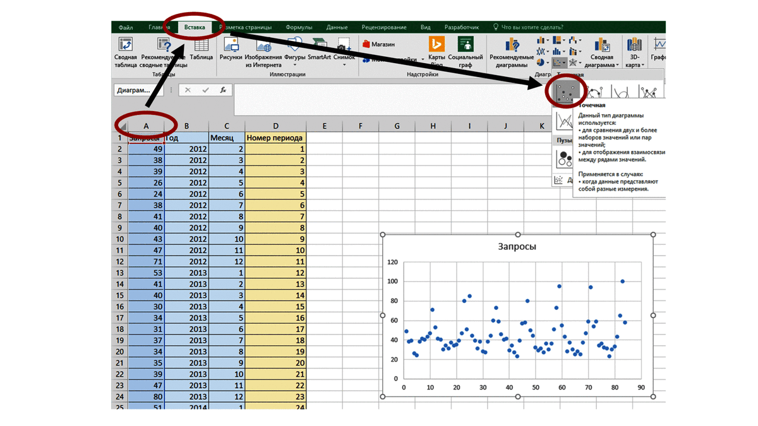Open the column chart dropdown
This screenshot has height=426, width=758.
542,40
